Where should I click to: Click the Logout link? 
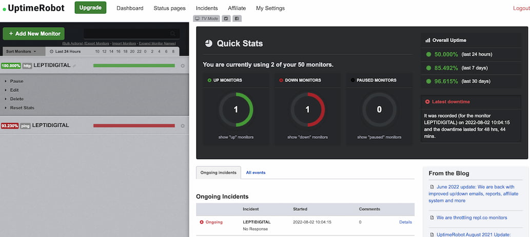click(x=521, y=8)
